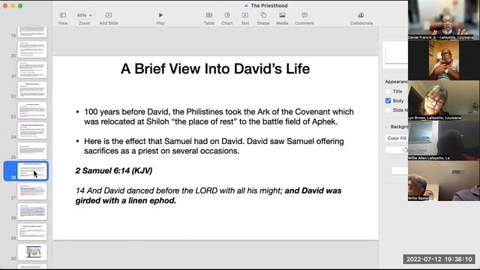
Task: Add a Text box
Action: click(x=245, y=15)
